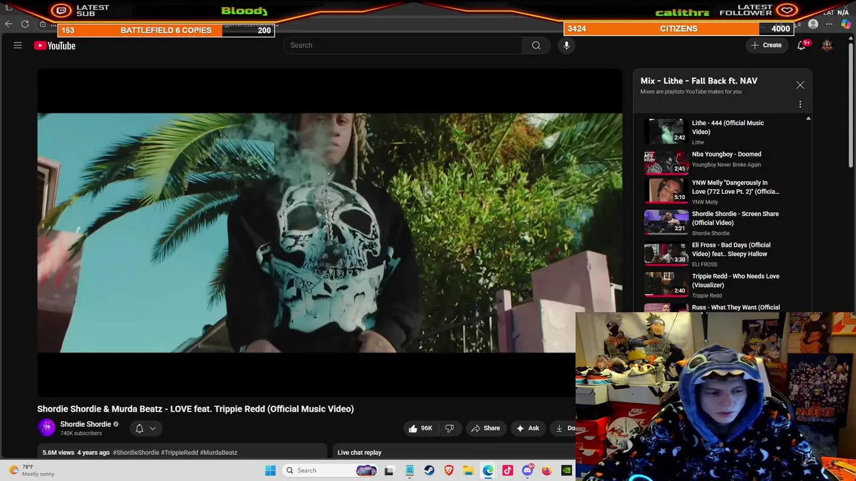This screenshot has height=481, width=856.
Task: Close the Mix playlist panel
Action: pos(800,86)
